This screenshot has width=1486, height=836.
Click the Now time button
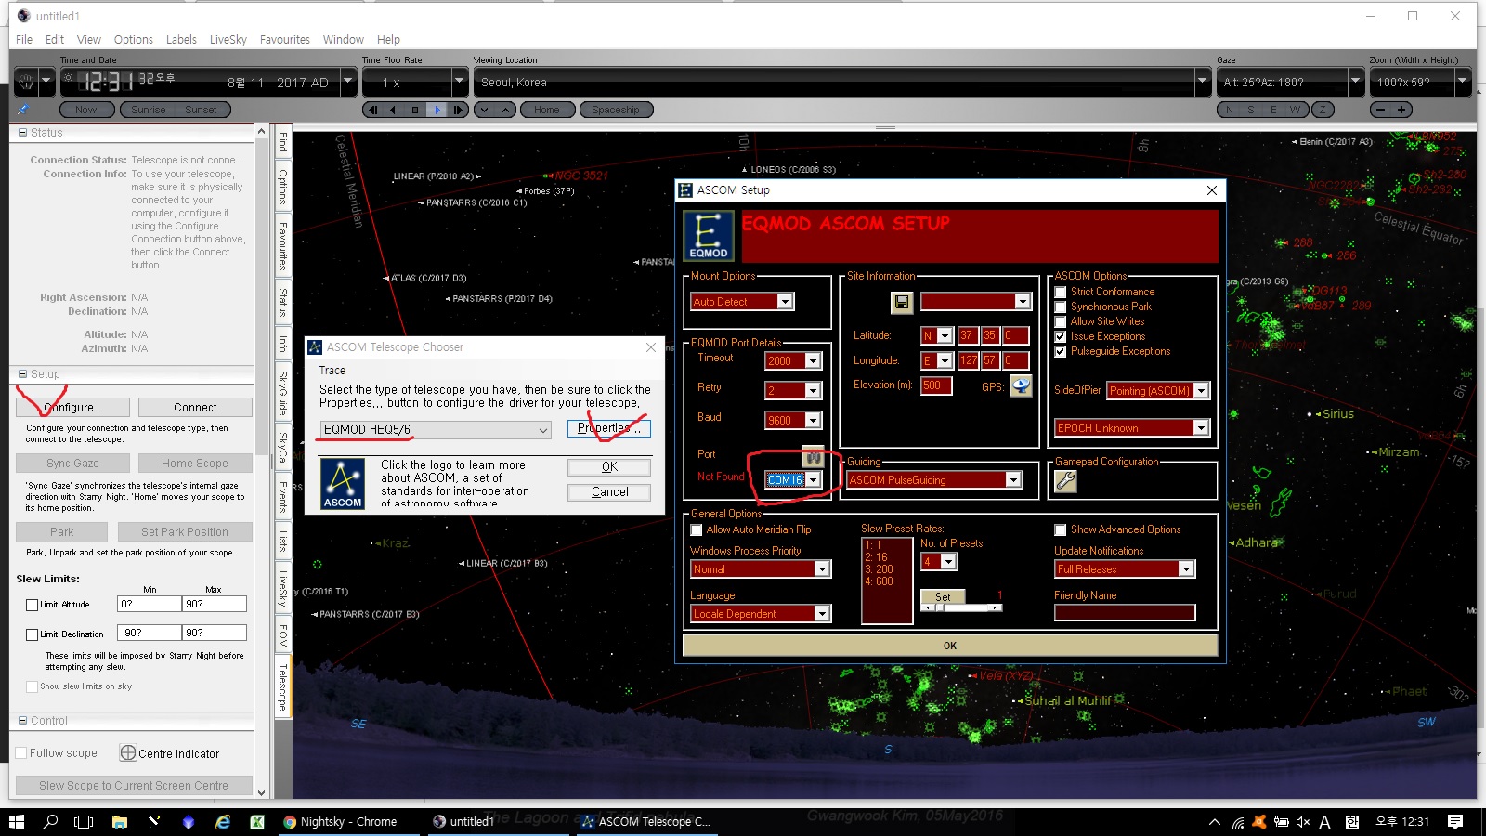point(85,110)
